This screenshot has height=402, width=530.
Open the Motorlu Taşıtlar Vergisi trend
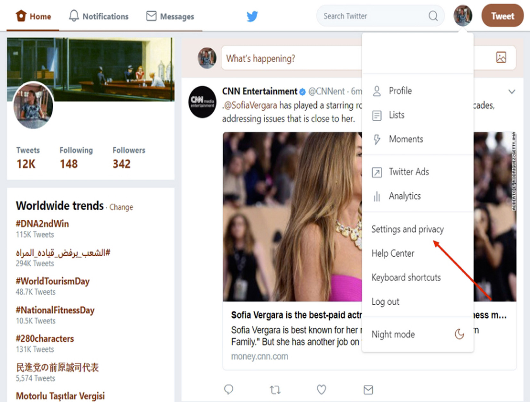(x=60, y=396)
